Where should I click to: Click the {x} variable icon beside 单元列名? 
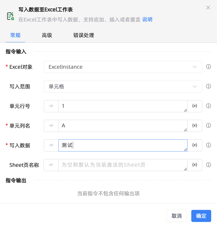(x=194, y=126)
